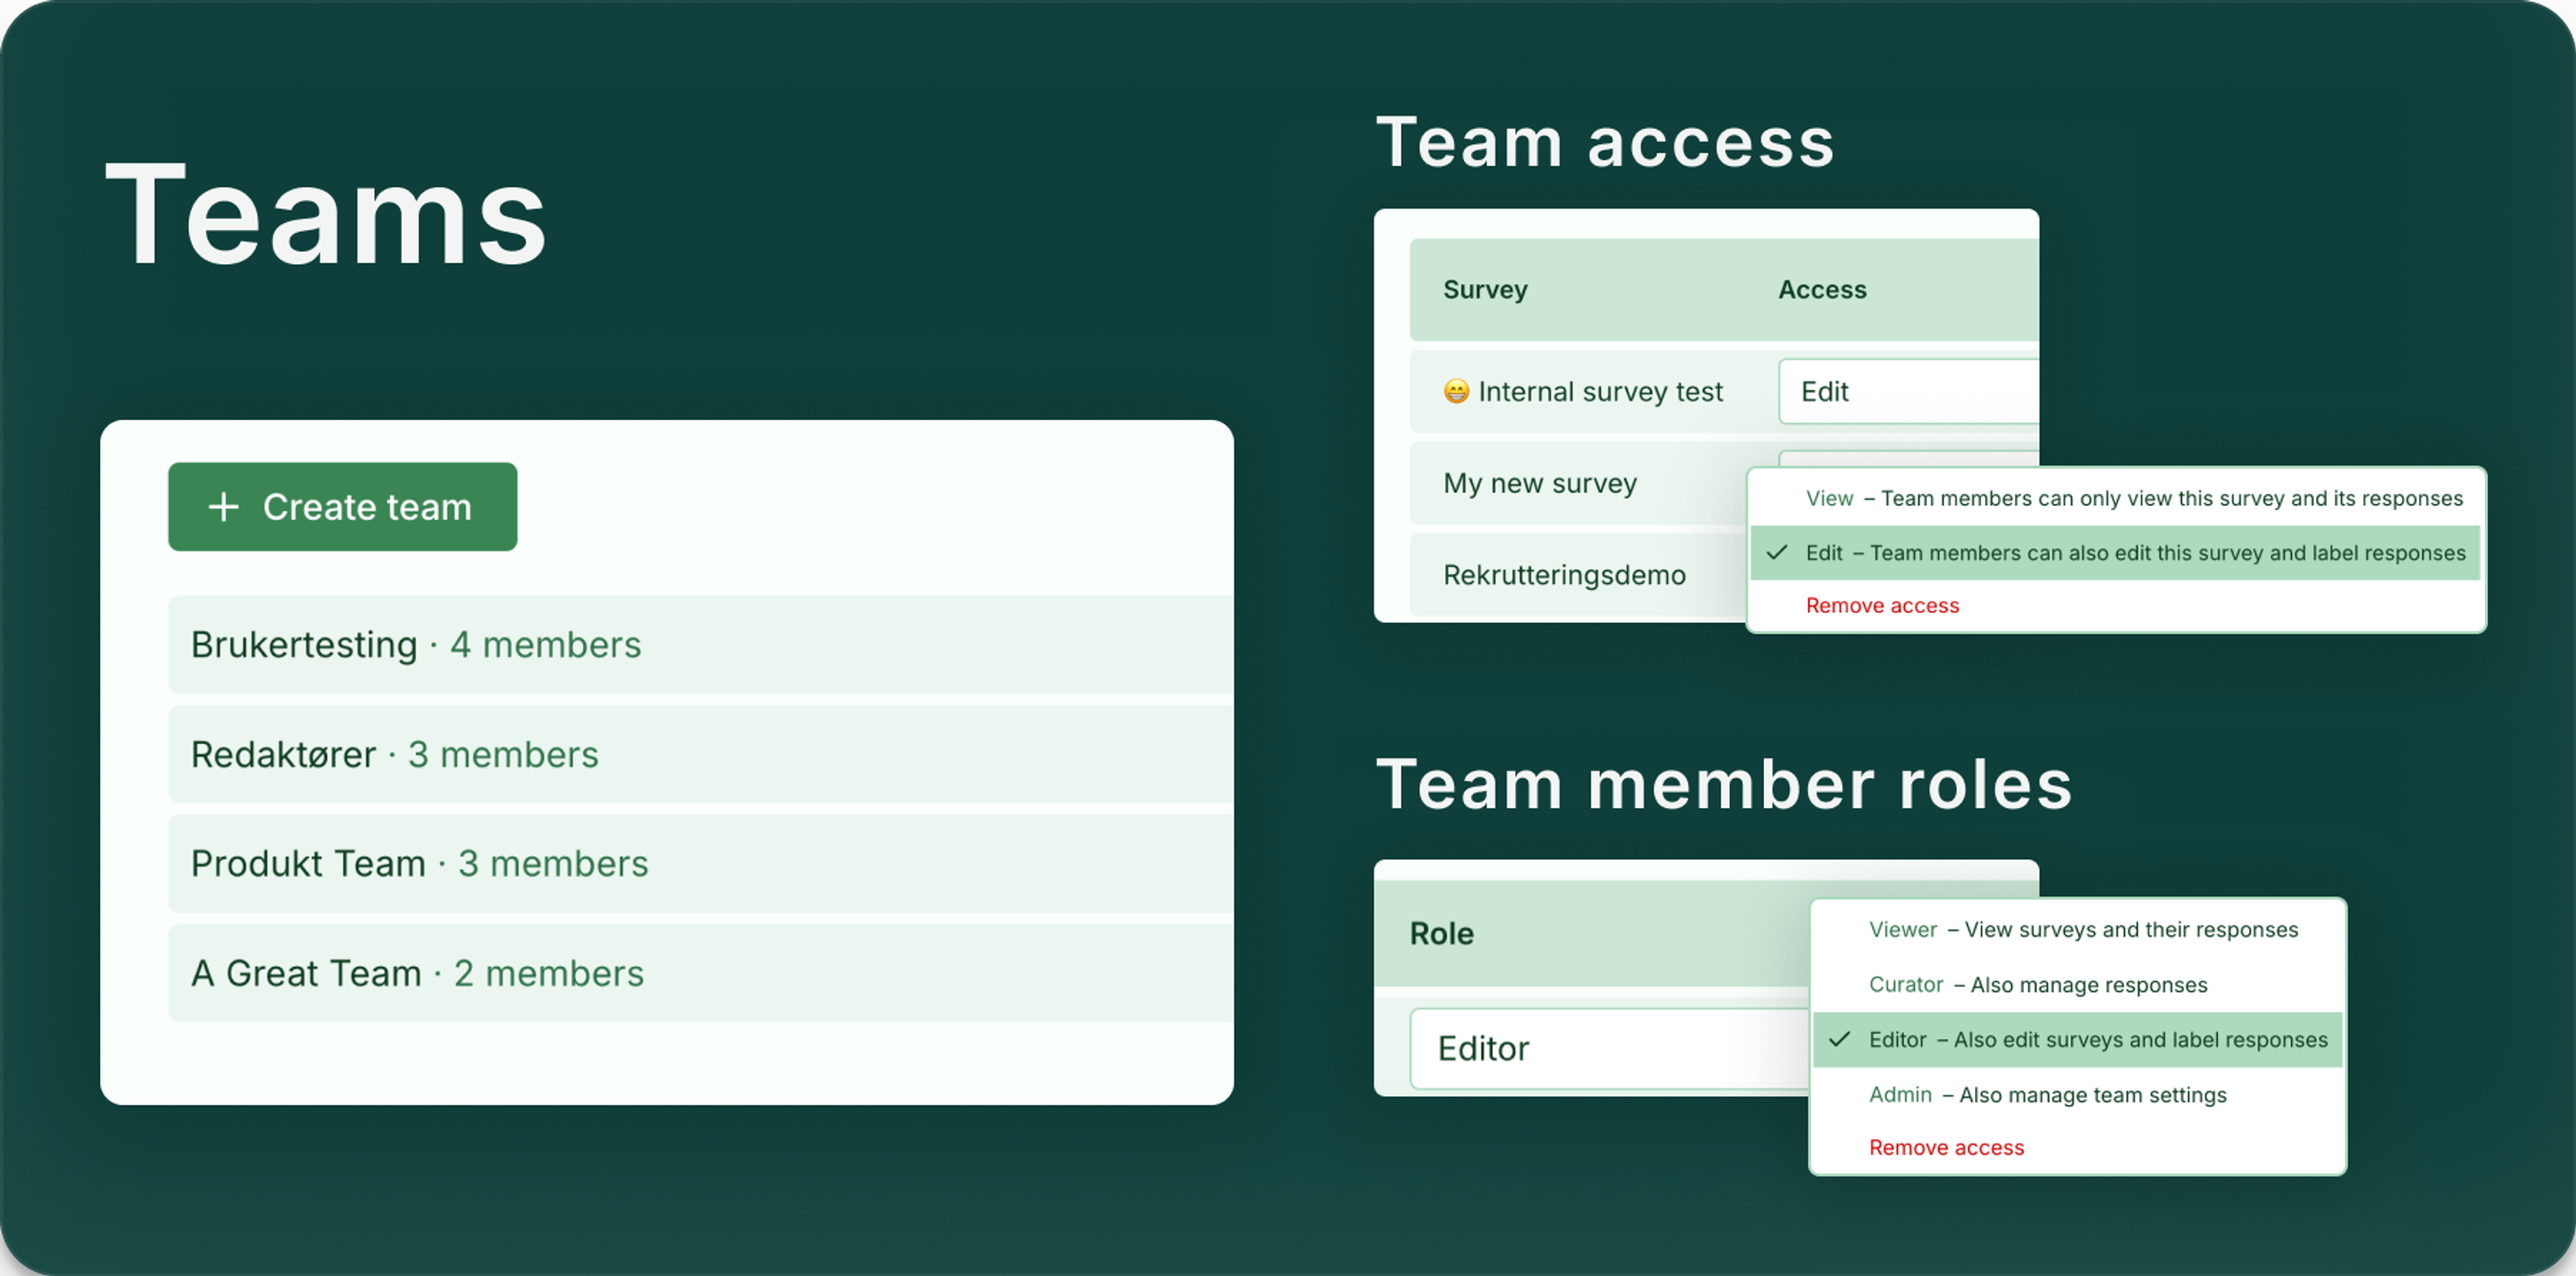Viewport: 2576px width, 1276px height.
Task: Click the Create team button
Action: 342,507
